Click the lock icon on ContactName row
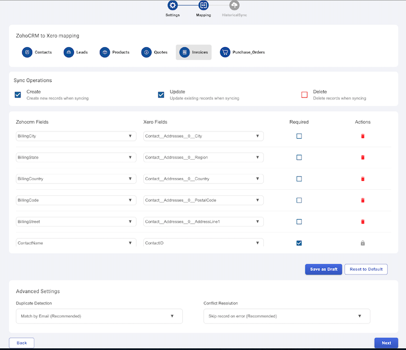Screen dimensions: 406x350 pos(363,243)
